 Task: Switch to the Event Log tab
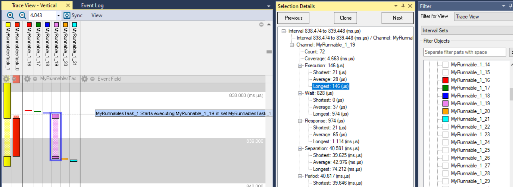(92, 5)
